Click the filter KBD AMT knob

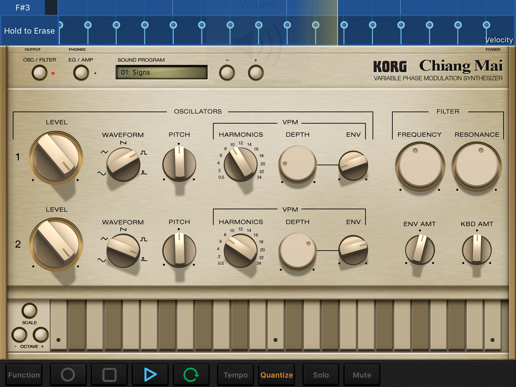pos(477,250)
